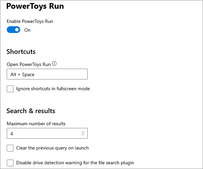Click the On label beside the toggle
The width and height of the screenshot is (203, 169).
point(27,30)
